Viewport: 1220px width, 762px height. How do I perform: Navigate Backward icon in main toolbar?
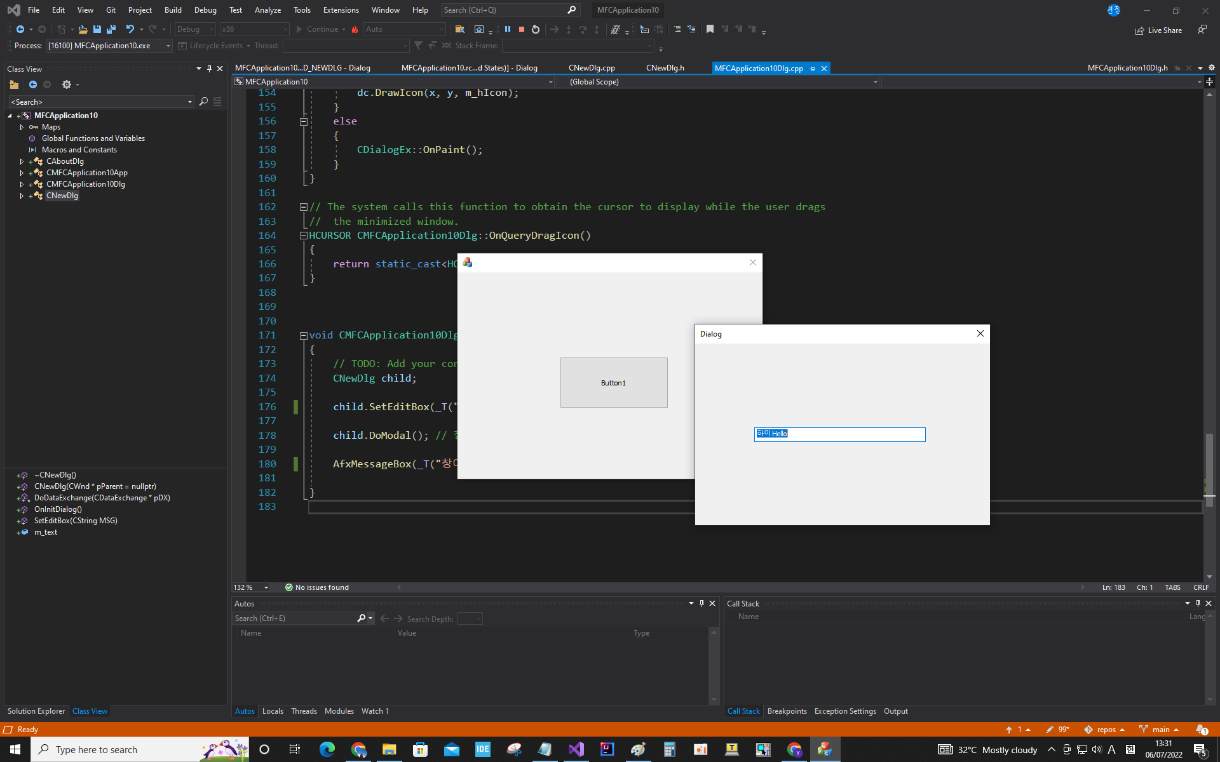[x=20, y=29]
